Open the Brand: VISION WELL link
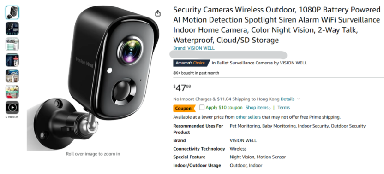This screenshot has height=174, width=384. (194, 48)
